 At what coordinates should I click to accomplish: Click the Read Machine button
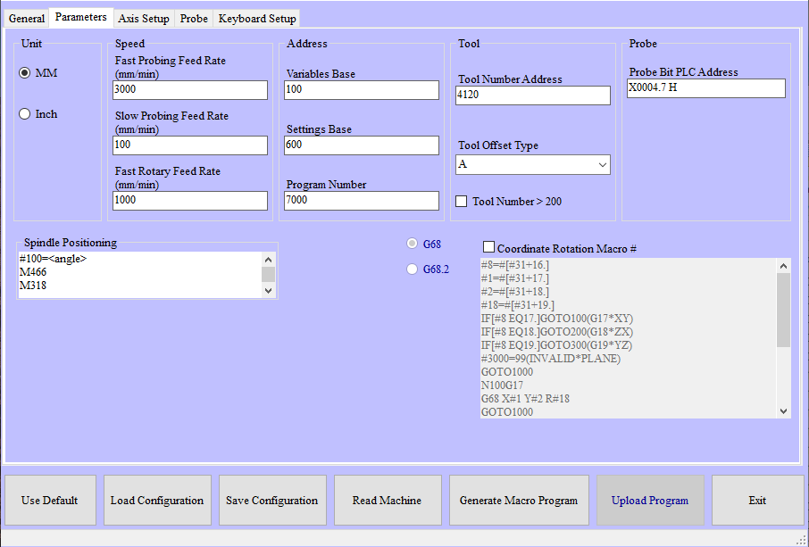(388, 501)
